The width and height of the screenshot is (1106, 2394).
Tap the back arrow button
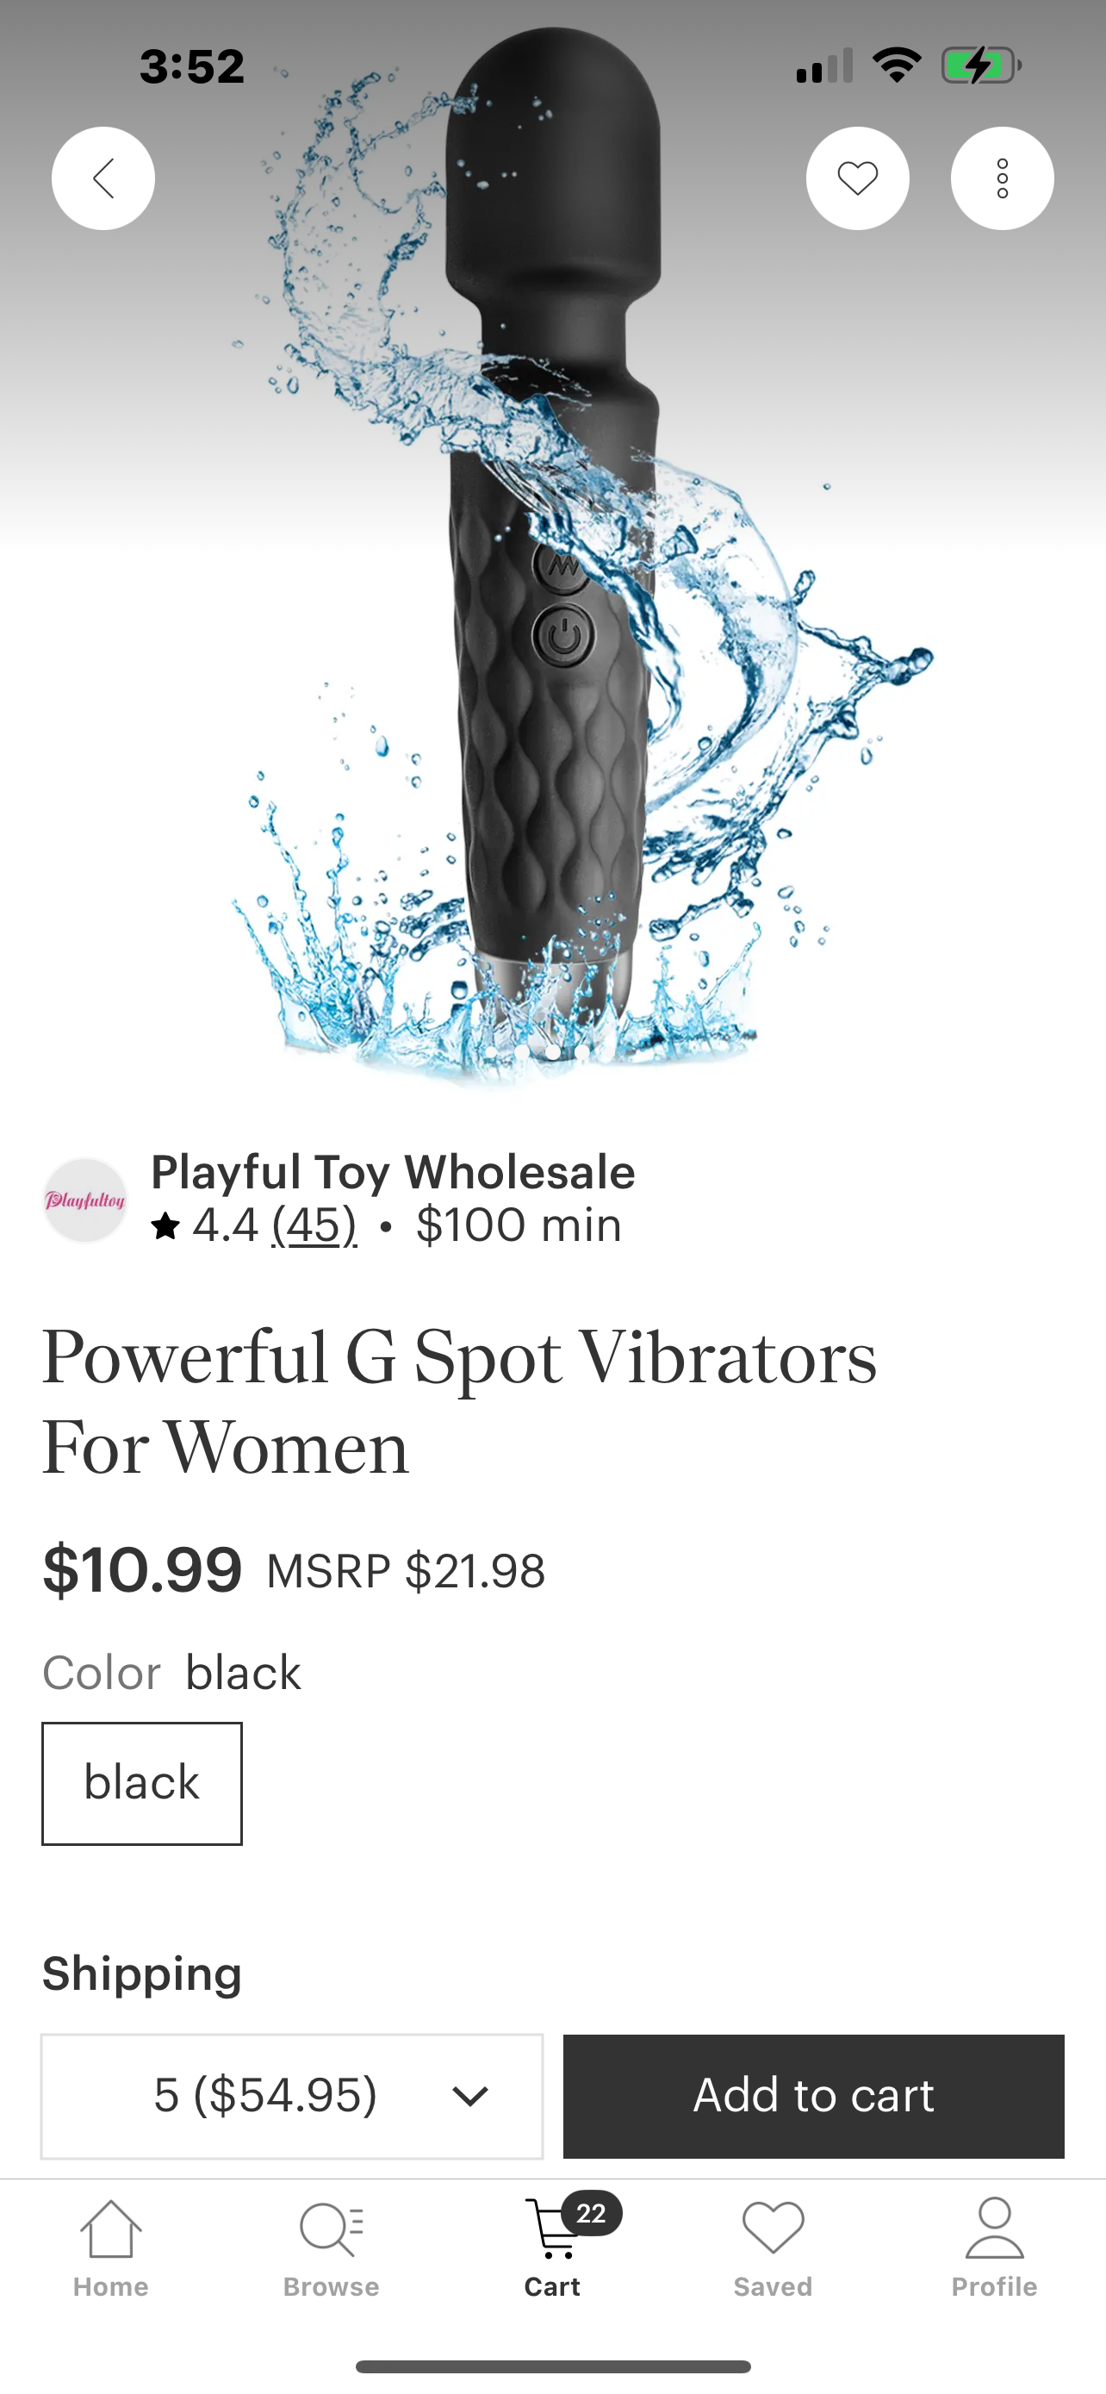click(x=103, y=178)
